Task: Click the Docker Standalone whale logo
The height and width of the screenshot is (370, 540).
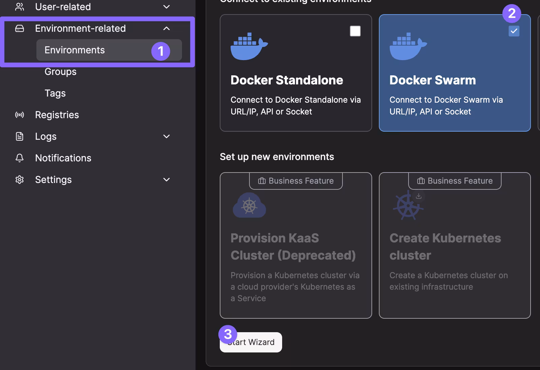Action: (x=249, y=47)
